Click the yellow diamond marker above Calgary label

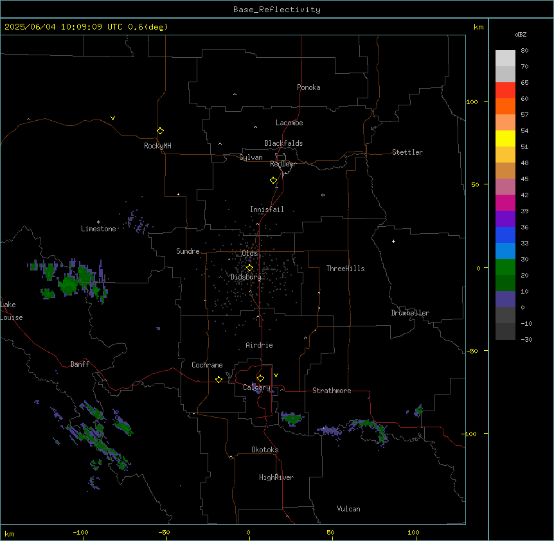260,378
